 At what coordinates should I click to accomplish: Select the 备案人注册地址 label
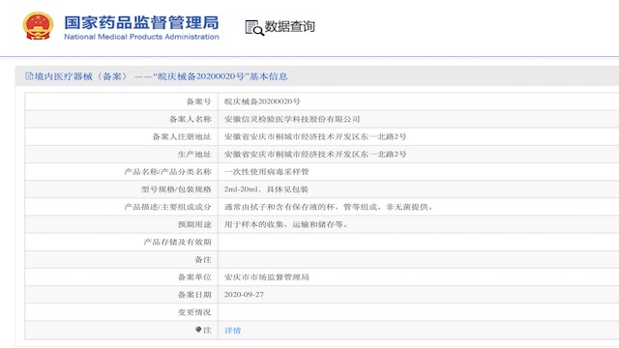click(x=182, y=136)
